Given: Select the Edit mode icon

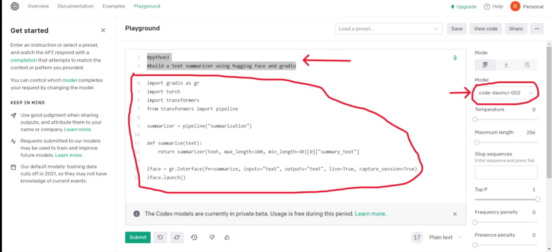Looking at the screenshot, I should coord(527,65).
